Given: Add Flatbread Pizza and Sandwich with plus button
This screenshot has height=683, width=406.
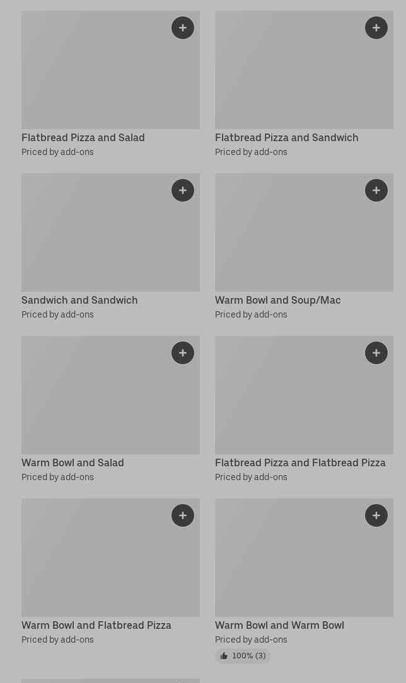Looking at the screenshot, I should [376, 28].
